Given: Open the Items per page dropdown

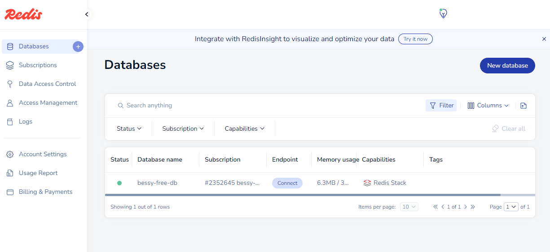Looking at the screenshot, I should click(x=409, y=207).
